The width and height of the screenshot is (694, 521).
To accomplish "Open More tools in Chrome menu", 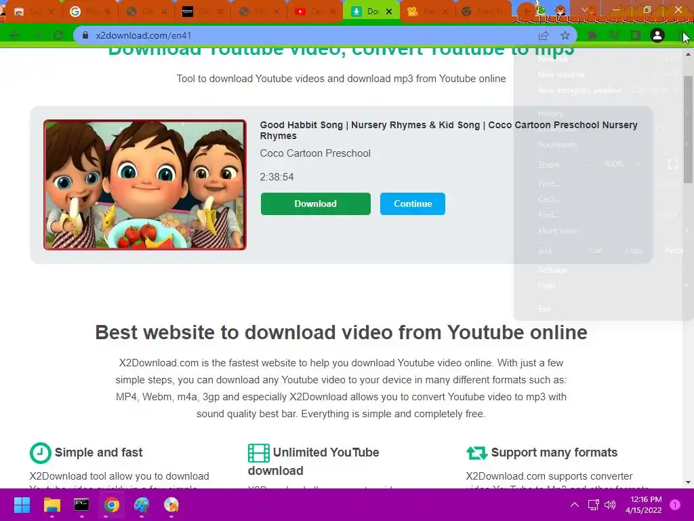I will point(604,231).
